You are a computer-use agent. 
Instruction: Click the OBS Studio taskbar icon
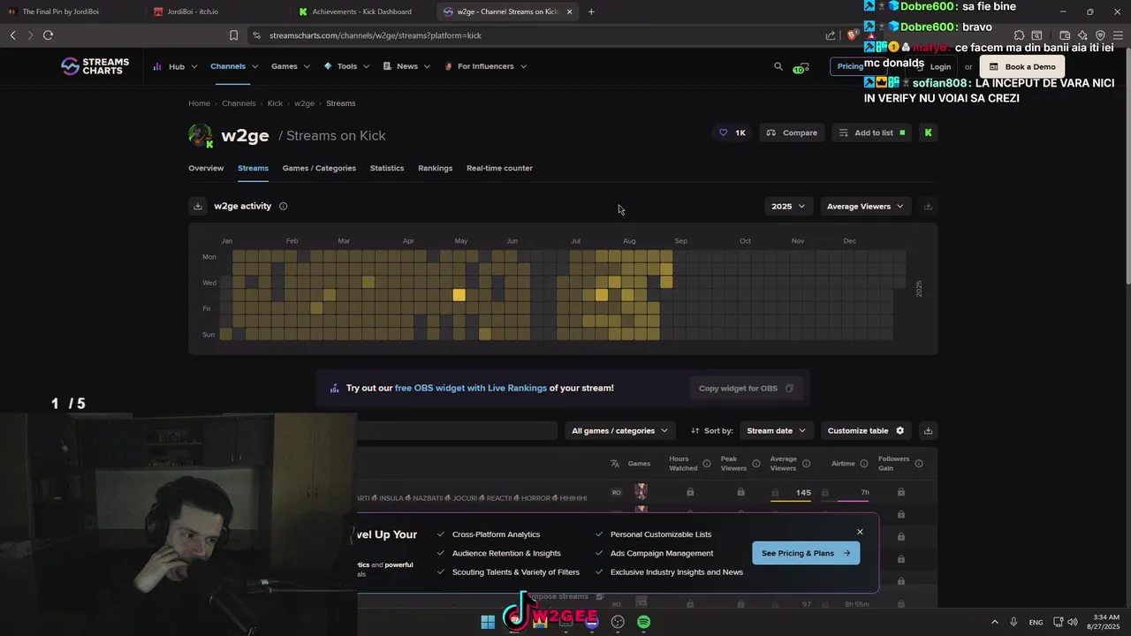618,622
